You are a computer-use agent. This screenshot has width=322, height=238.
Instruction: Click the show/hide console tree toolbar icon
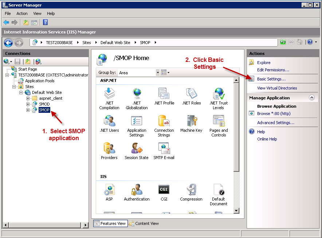click(x=34, y=22)
